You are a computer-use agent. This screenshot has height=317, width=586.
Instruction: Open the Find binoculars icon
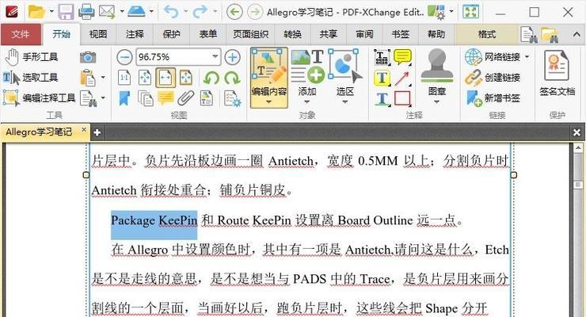coord(528,34)
